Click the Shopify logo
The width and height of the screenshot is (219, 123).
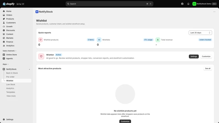pos(8,4)
